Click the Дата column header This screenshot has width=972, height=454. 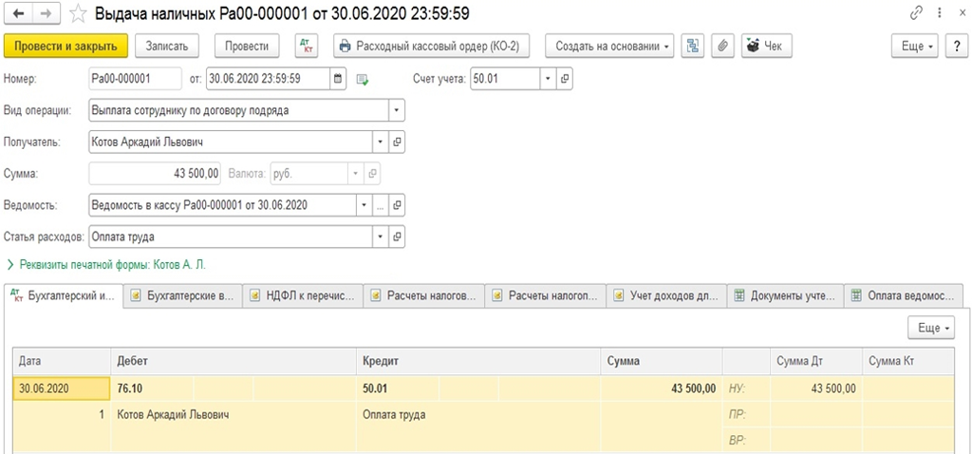click(62, 361)
